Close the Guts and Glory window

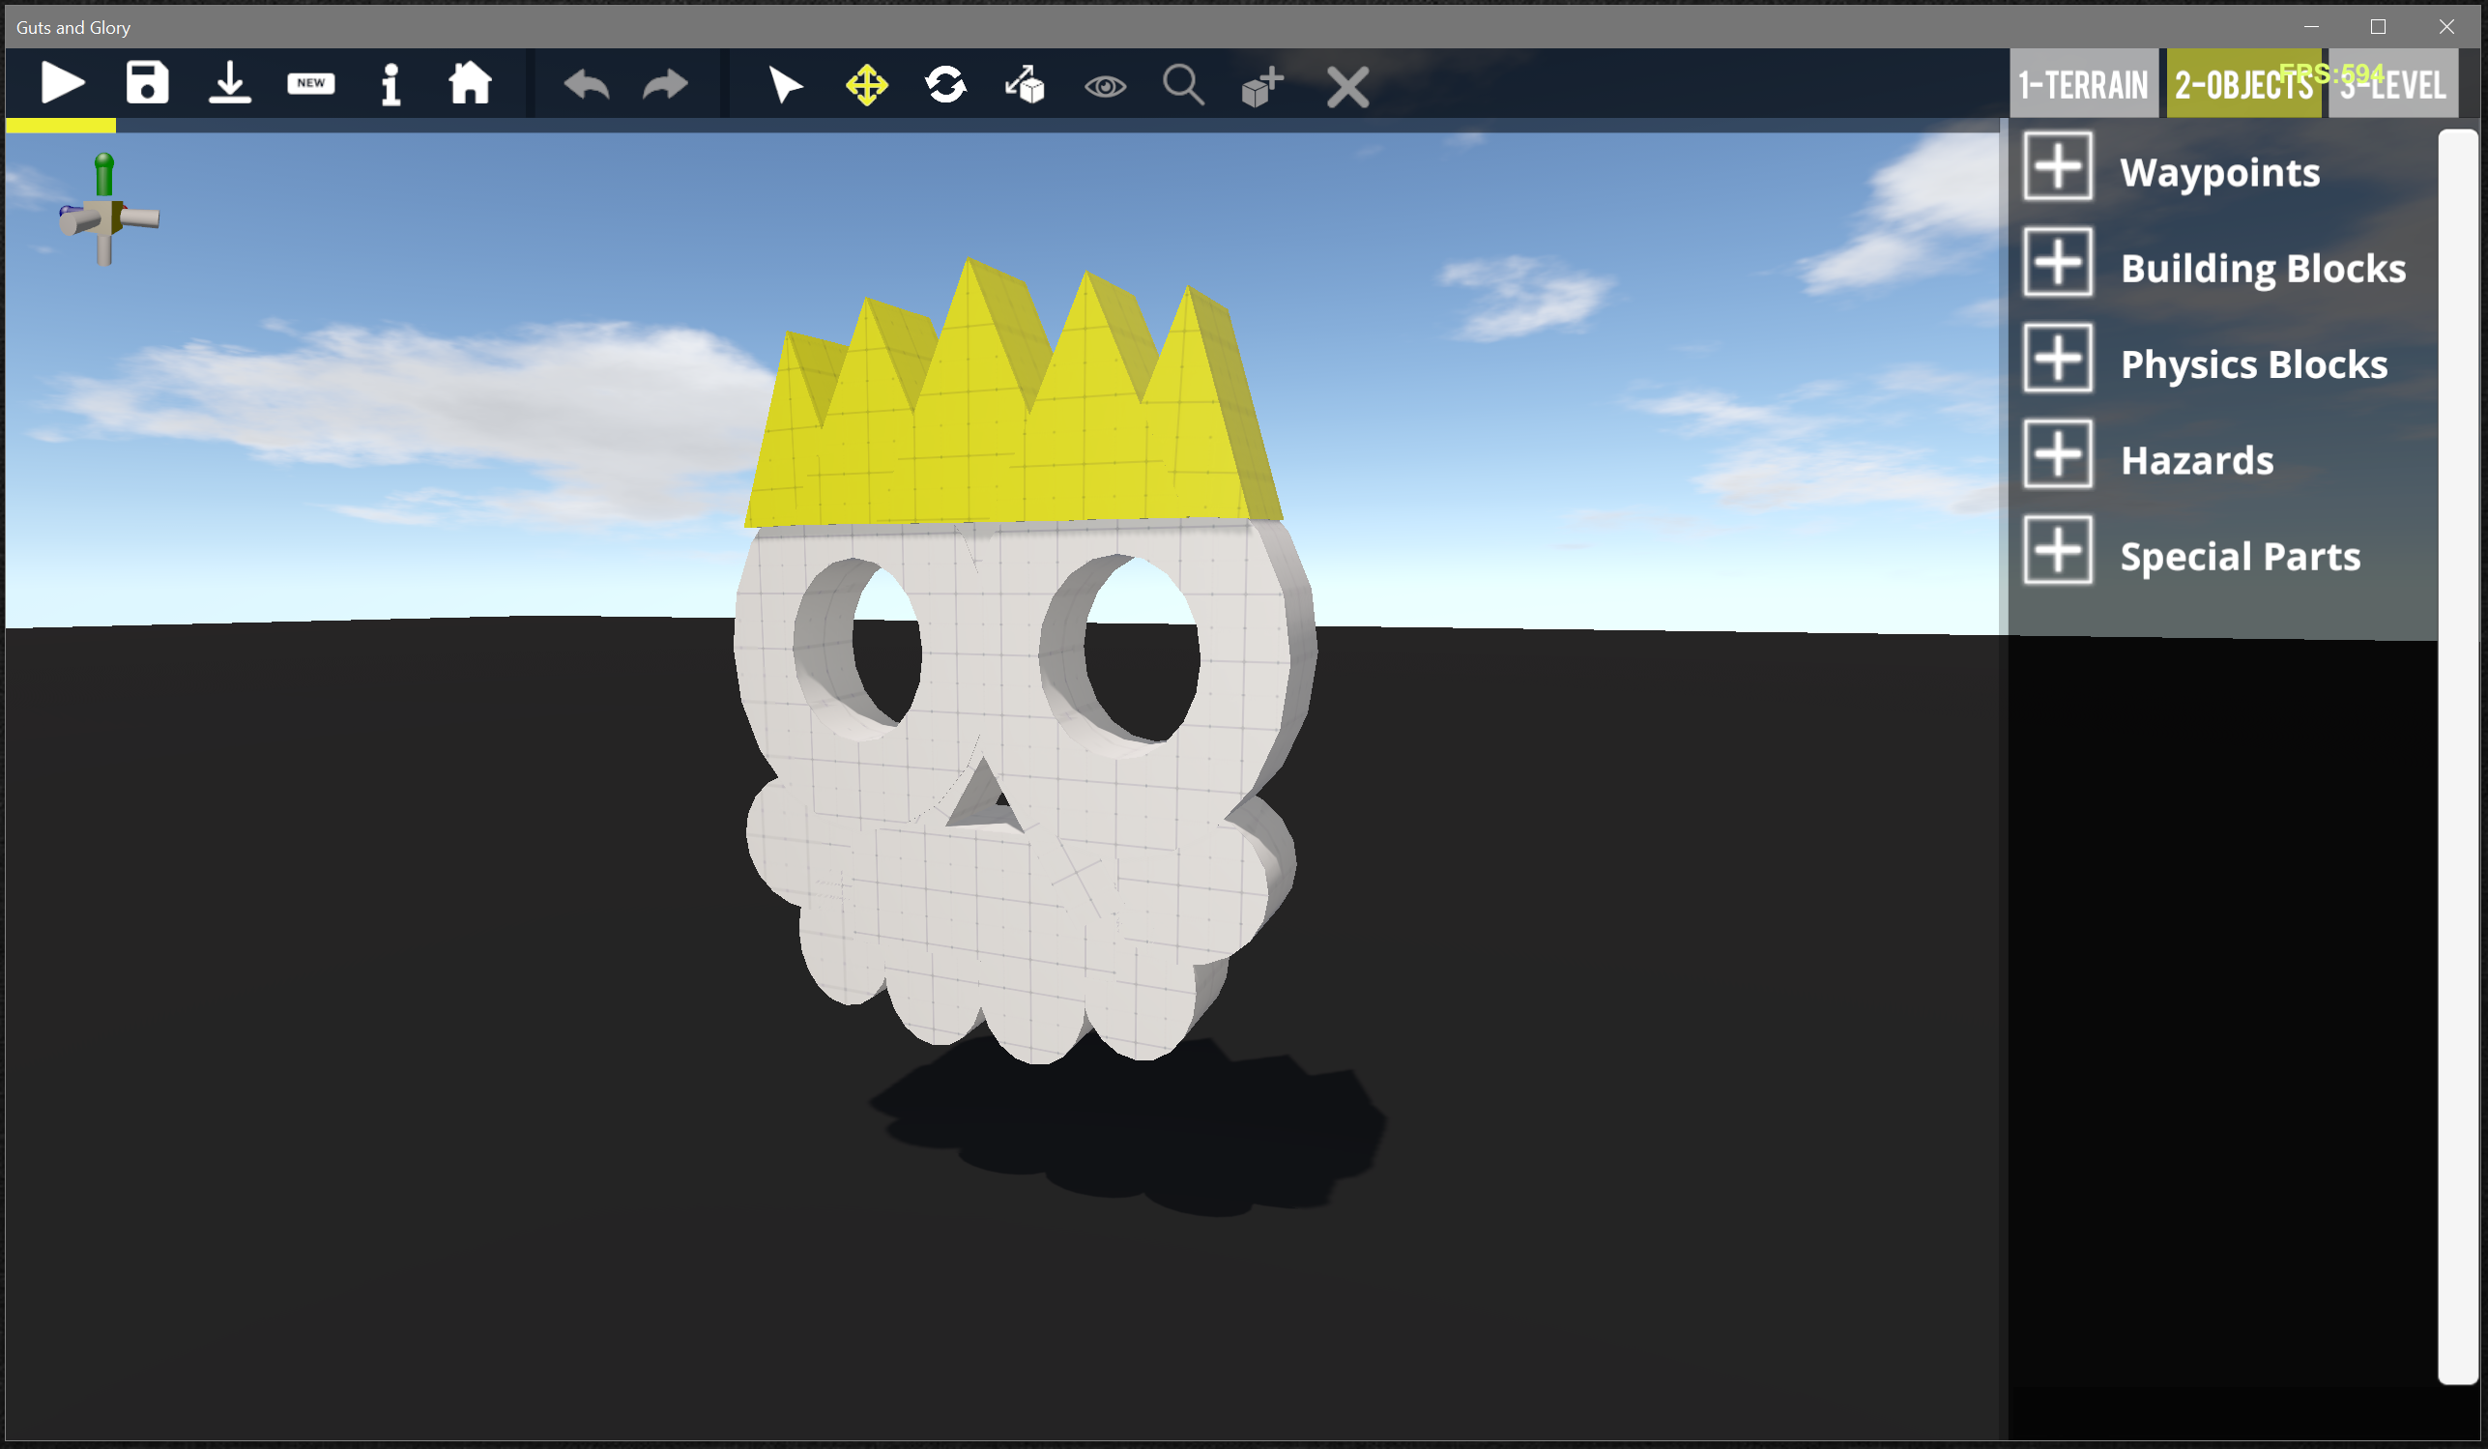[2446, 27]
